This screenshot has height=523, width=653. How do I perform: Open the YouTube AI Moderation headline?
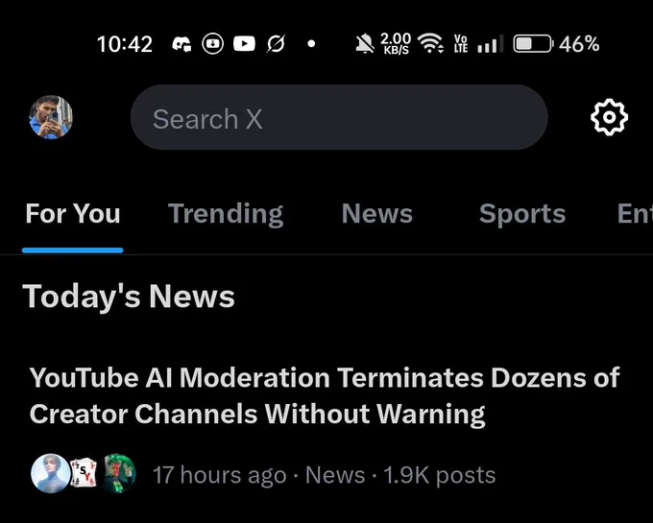[325, 395]
